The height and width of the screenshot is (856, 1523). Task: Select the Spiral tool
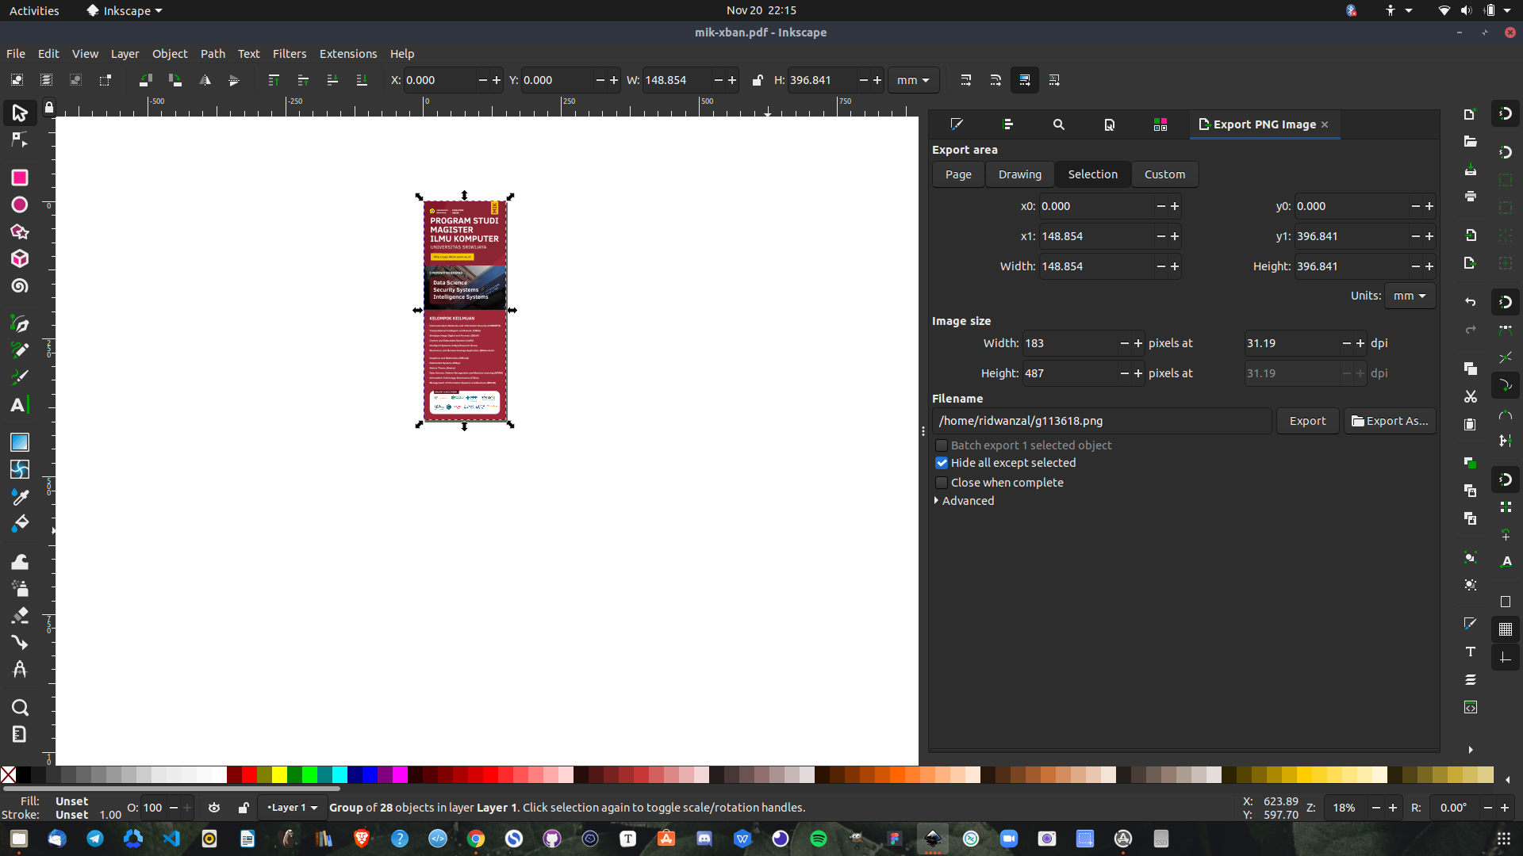20,286
